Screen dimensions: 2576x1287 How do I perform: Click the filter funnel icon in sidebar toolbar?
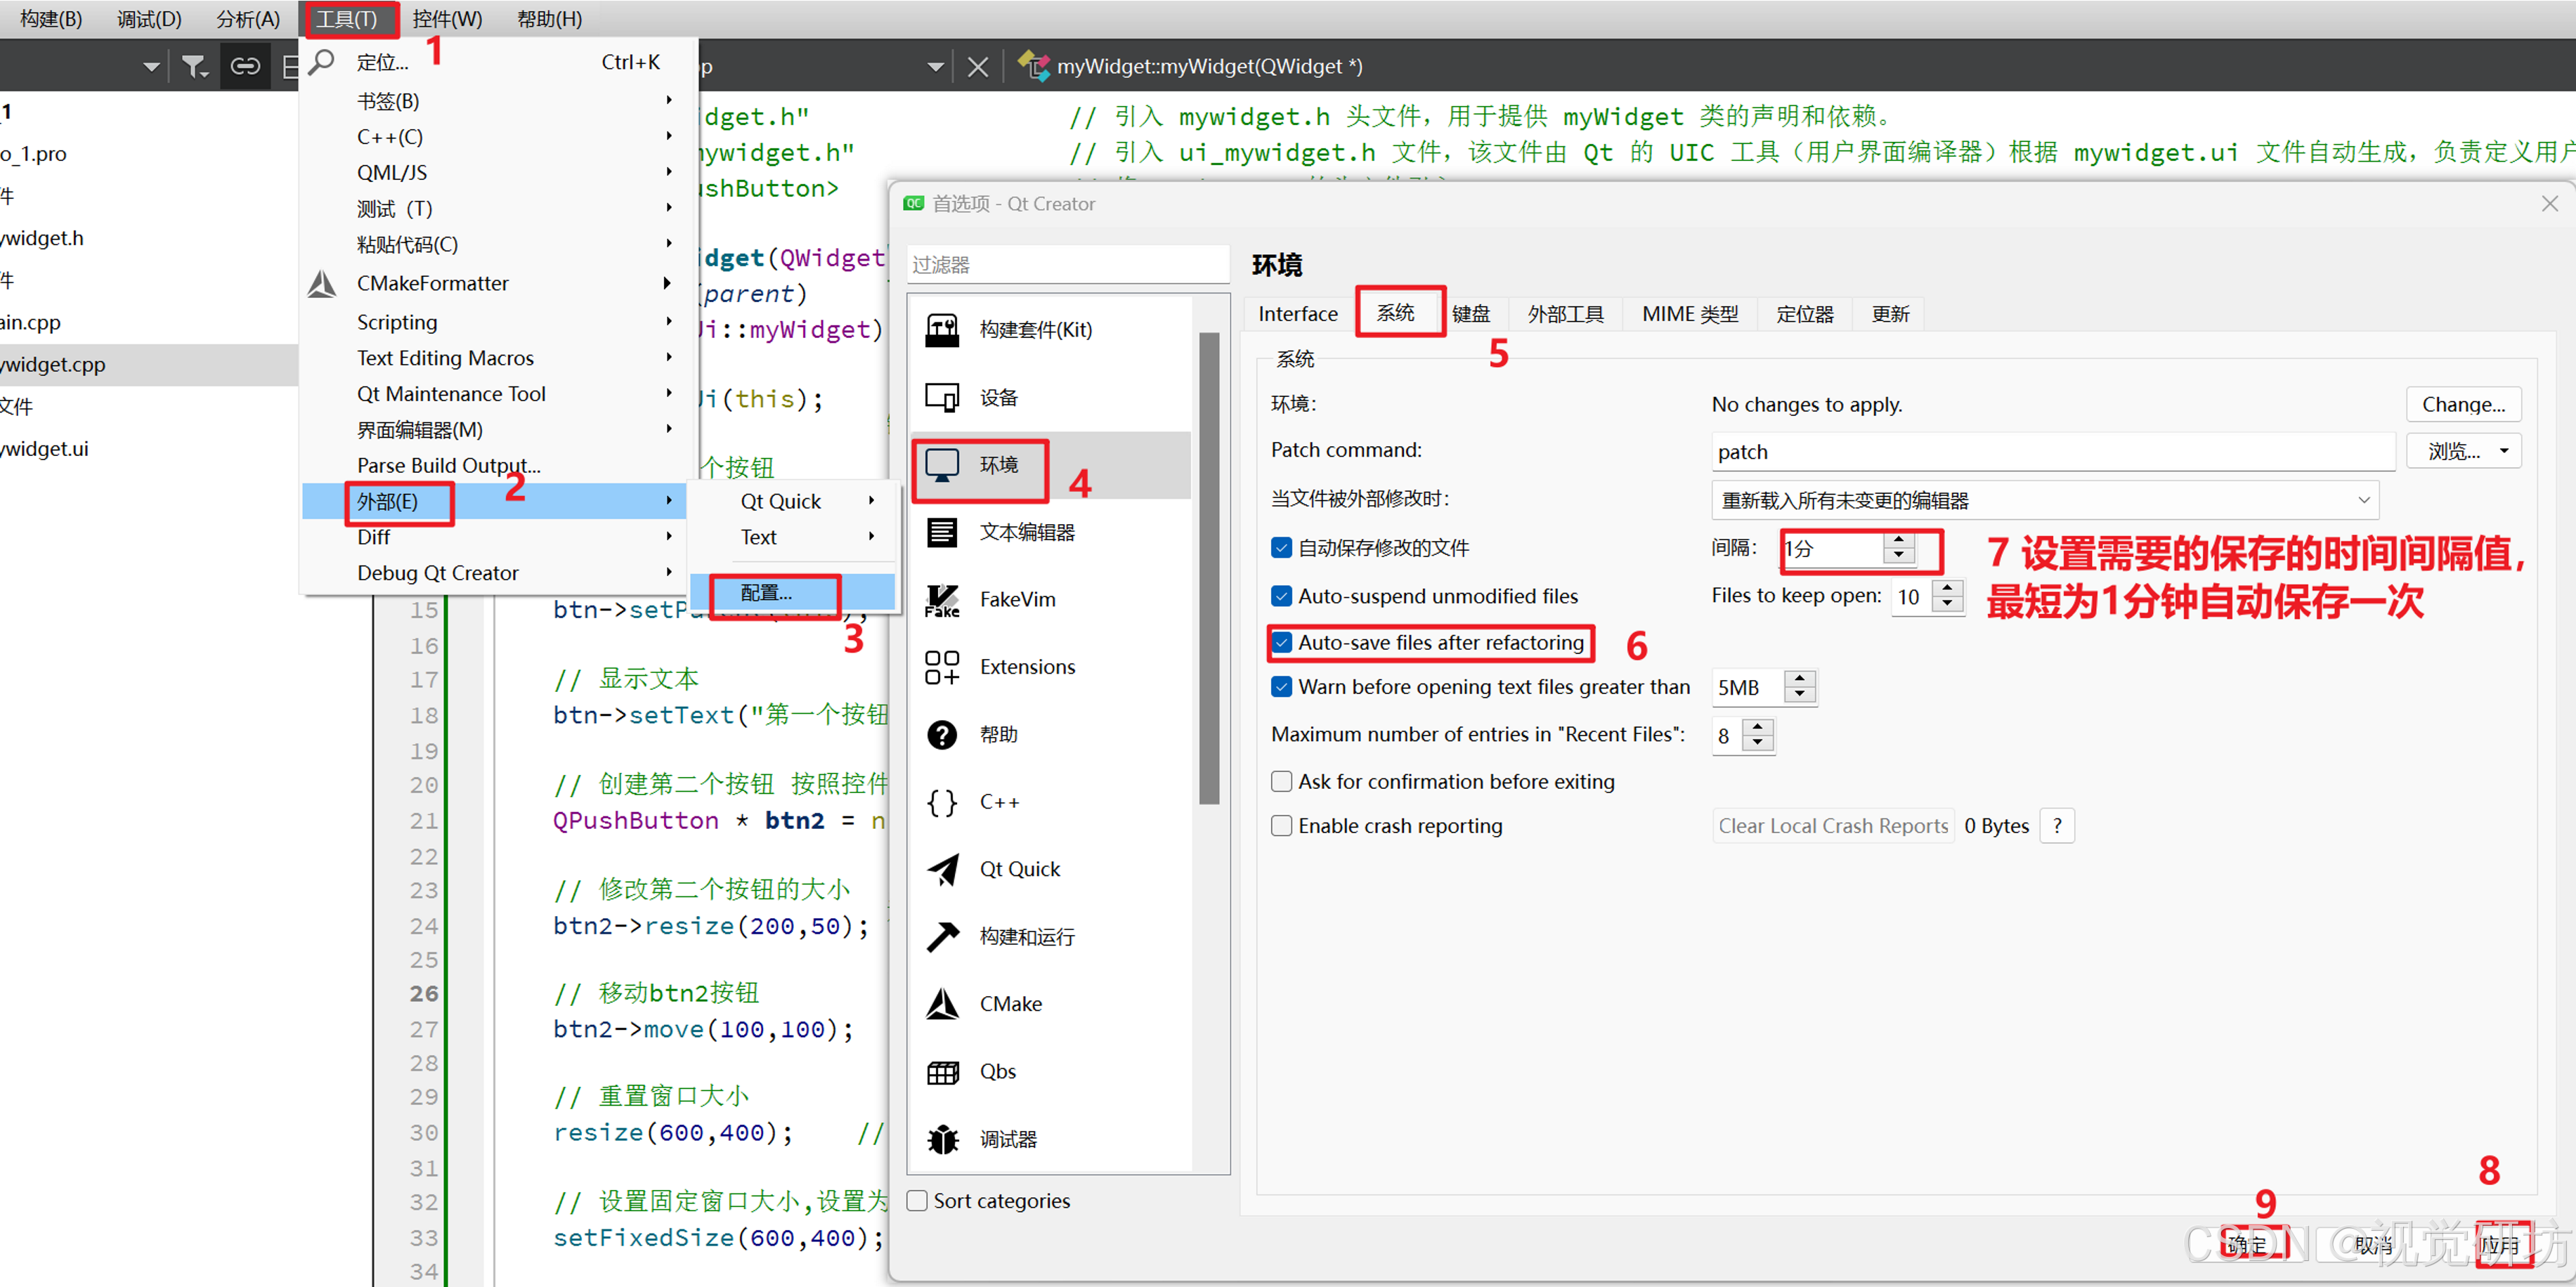(x=194, y=67)
